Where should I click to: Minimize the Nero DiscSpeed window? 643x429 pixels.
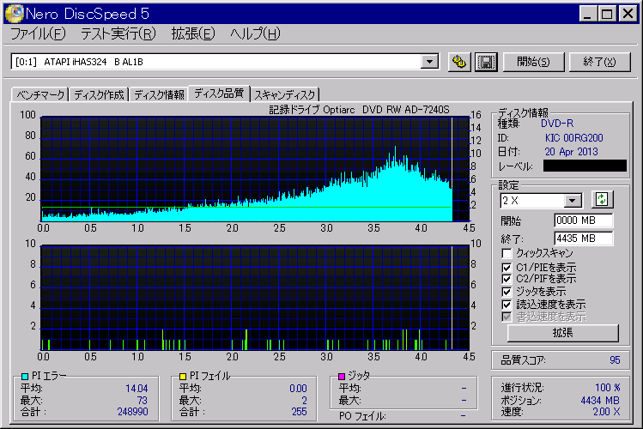pyautogui.click(x=587, y=14)
